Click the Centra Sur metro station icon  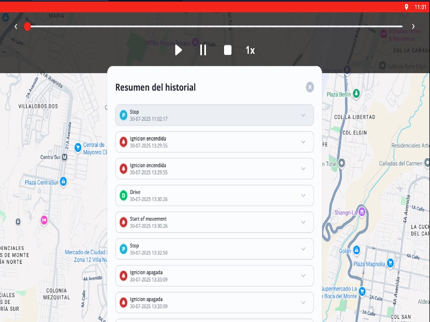pos(64,157)
